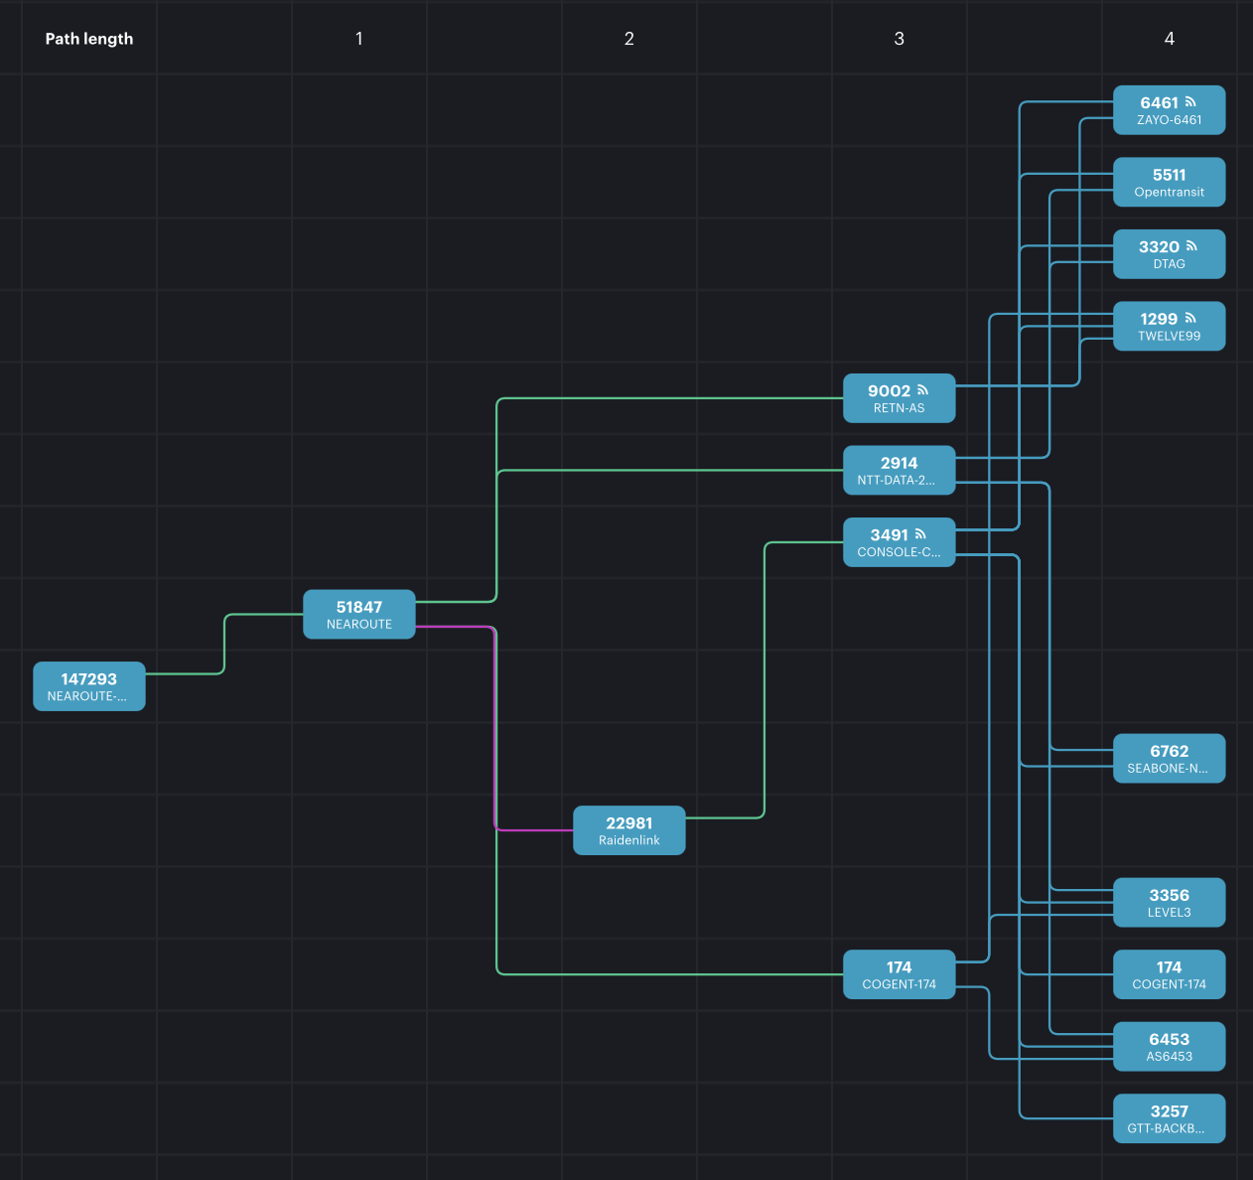Click the path length 2 column header
The height and width of the screenshot is (1180, 1253).
click(628, 39)
